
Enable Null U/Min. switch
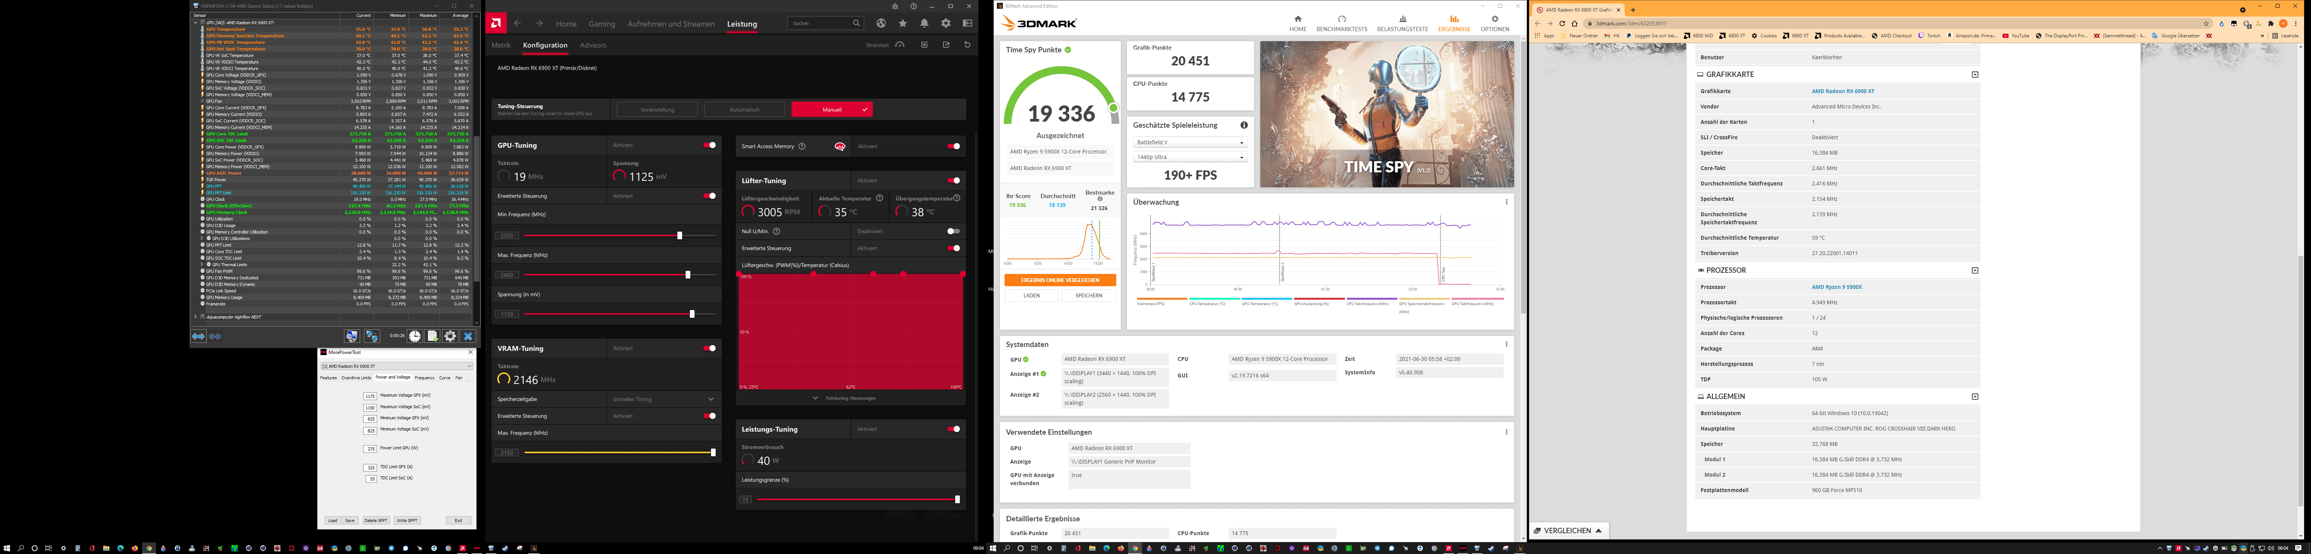954,231
